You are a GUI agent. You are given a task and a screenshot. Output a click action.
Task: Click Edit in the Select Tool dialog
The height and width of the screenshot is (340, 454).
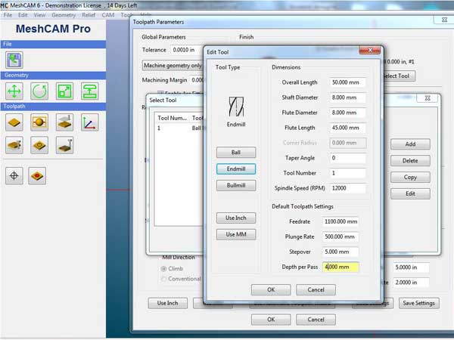[x=410, y=193]
